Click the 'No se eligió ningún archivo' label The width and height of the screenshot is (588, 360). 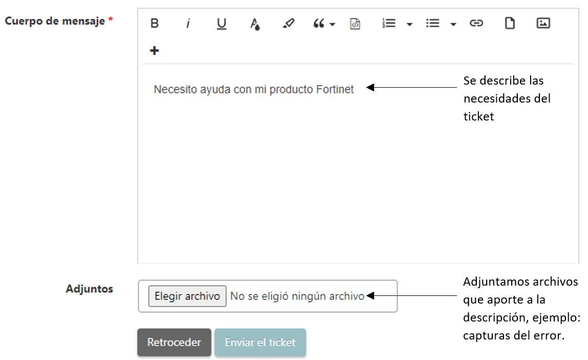pyautogui.click(x=297, y=296)
